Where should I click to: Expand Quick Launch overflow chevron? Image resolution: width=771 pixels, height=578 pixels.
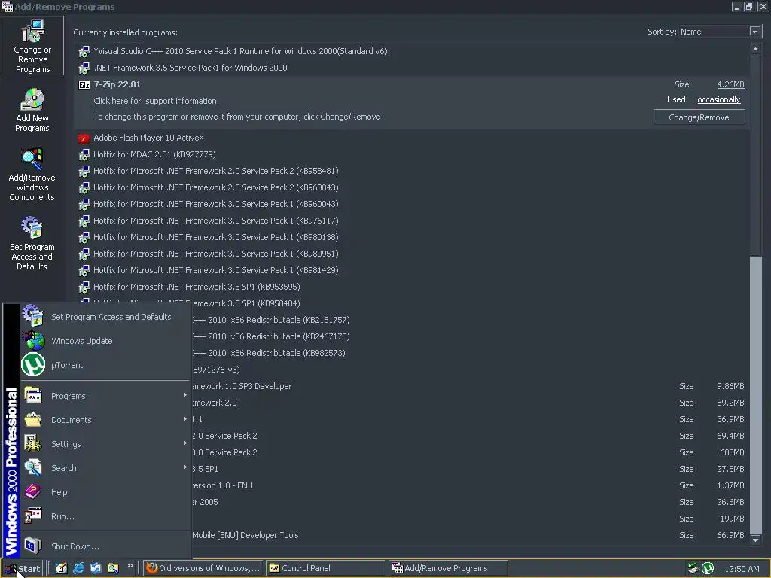(130, 566)
